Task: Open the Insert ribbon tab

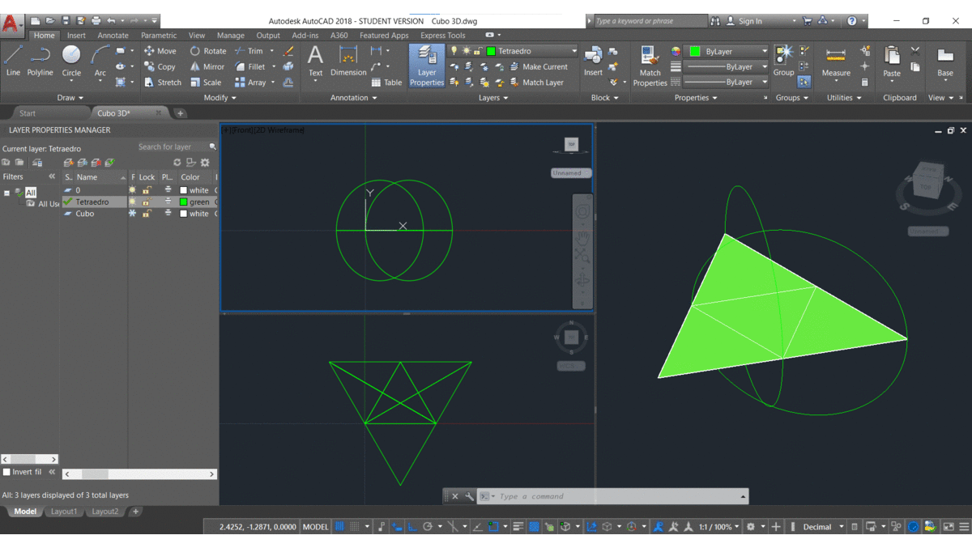Action: pyautogui.click(x=76, y=36)
